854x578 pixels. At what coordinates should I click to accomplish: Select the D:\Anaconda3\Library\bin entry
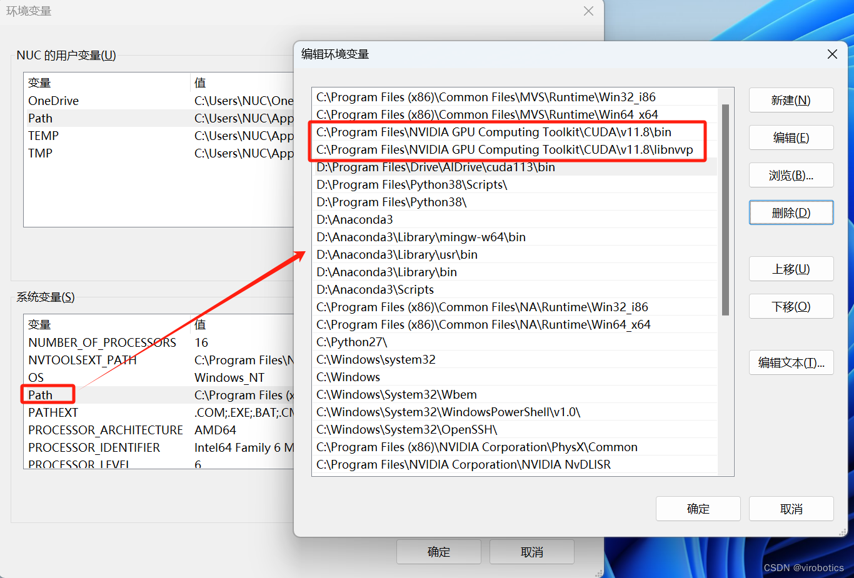click(515, 272)
